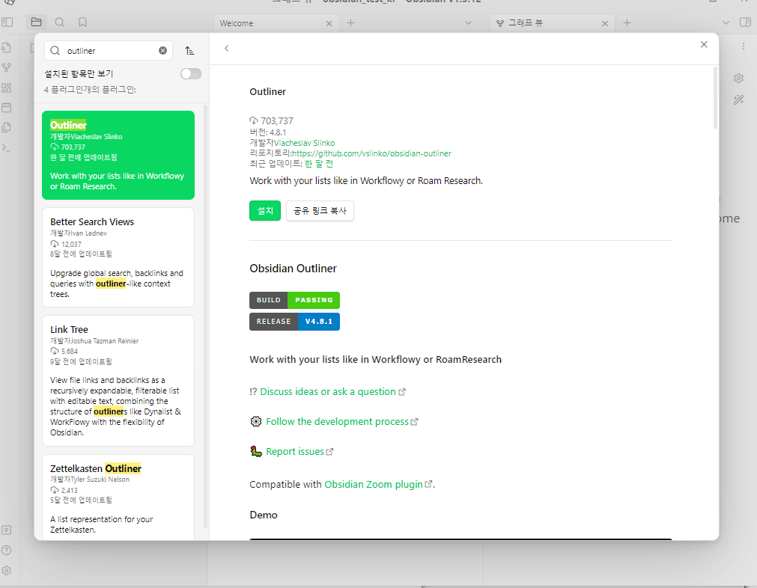Open quick switcher ribbon icon
The width and height of the screenshot is (757, 588).
tap(6, 48)
